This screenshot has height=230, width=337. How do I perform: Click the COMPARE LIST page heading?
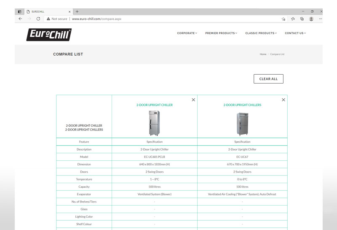coord(68,54)
